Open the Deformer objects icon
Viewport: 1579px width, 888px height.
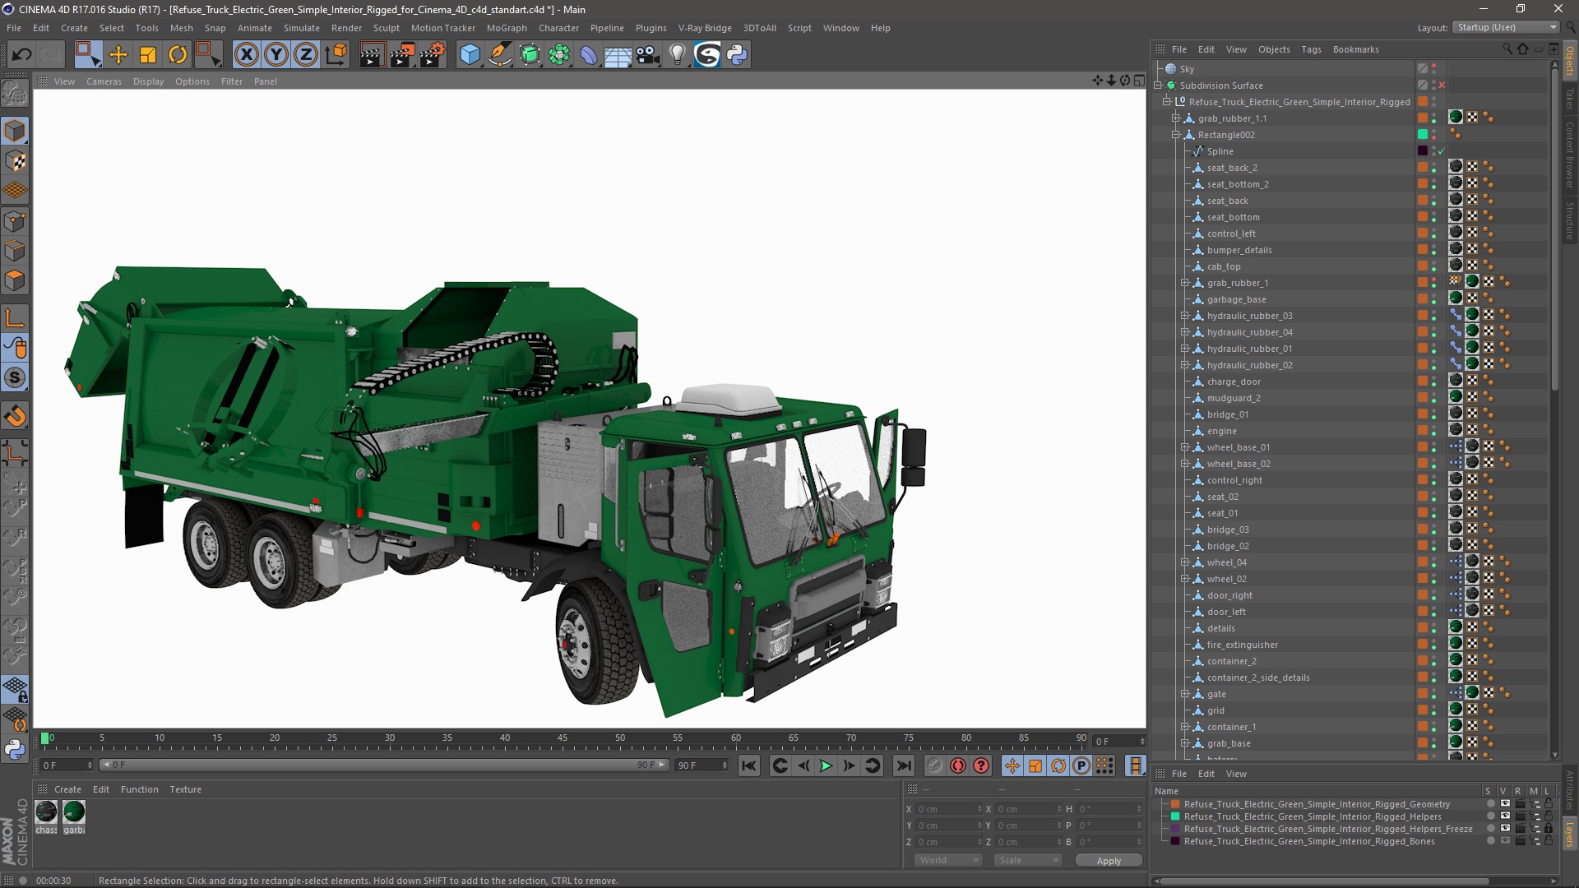[x=589, y=55]
